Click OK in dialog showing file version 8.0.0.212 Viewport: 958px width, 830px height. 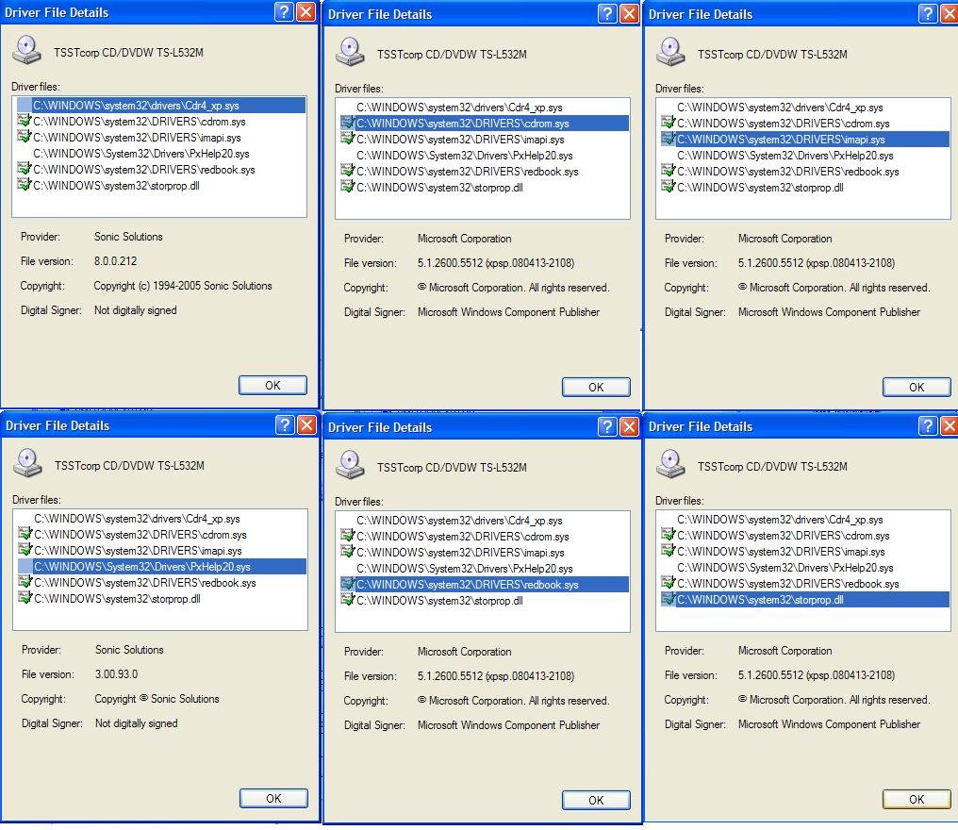(273, 385)
